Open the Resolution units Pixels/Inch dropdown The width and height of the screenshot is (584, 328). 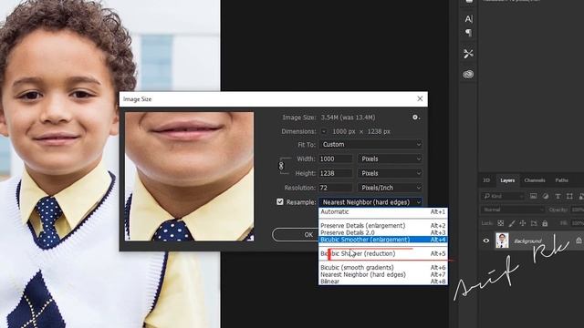pos(390,188)
